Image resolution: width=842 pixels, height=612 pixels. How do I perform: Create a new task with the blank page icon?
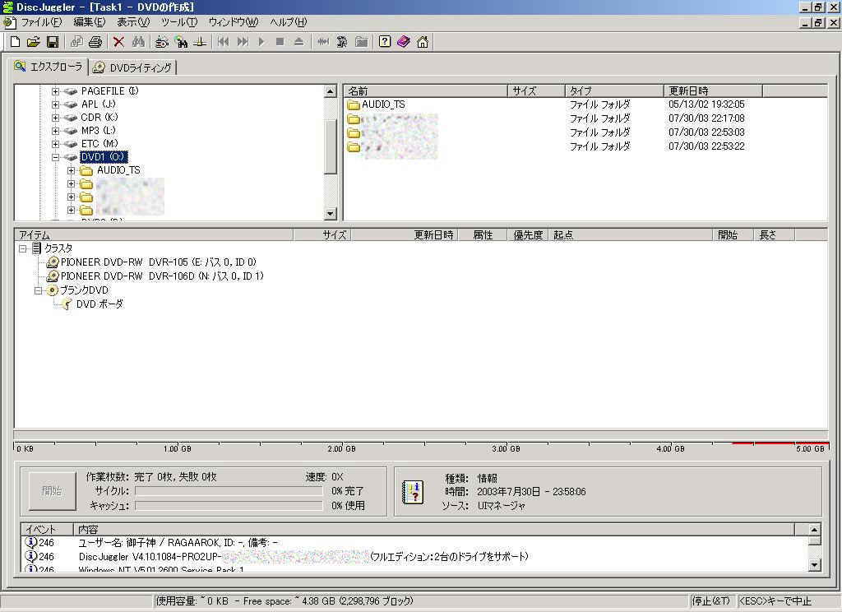[15, 42]
